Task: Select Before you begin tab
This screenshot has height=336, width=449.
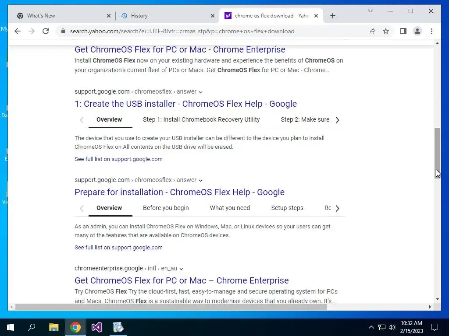Action: click(x=166, y=208)
